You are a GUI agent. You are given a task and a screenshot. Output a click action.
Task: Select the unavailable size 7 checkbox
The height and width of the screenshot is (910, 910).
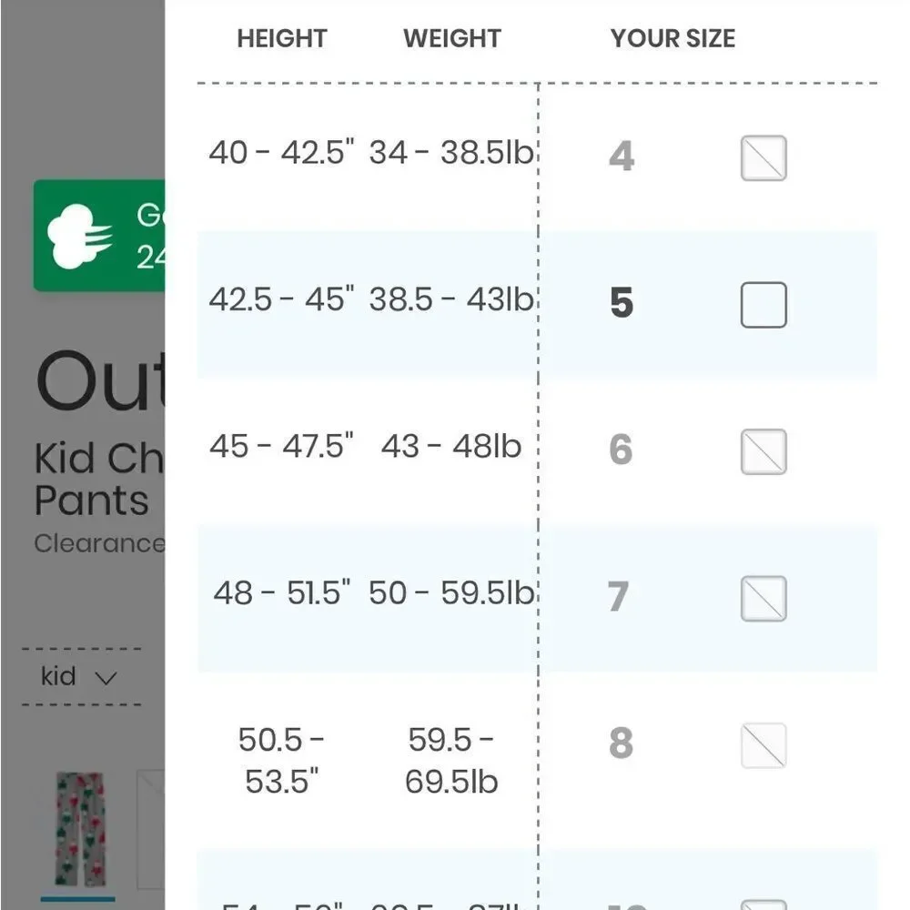pyautogui.click(x=763, y=599)
